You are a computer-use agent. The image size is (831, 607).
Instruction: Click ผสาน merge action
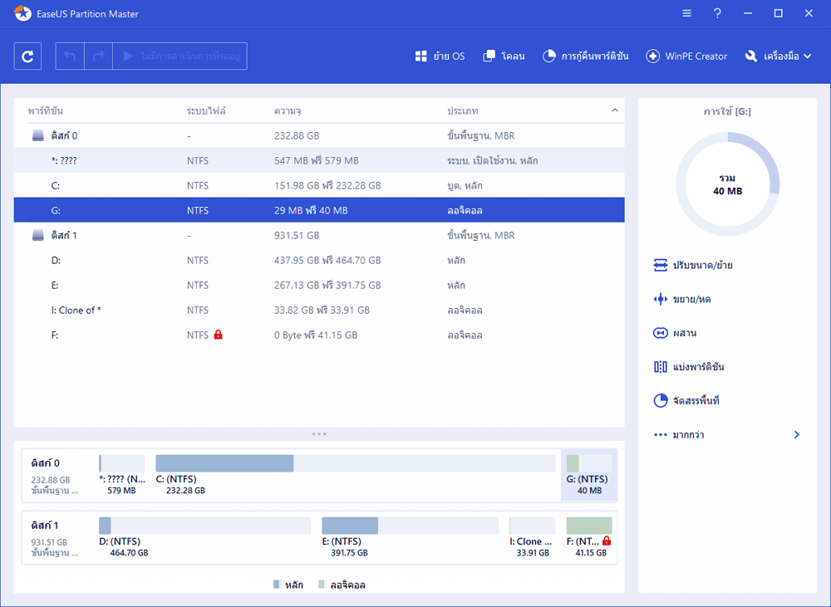[x=675, y=333]
